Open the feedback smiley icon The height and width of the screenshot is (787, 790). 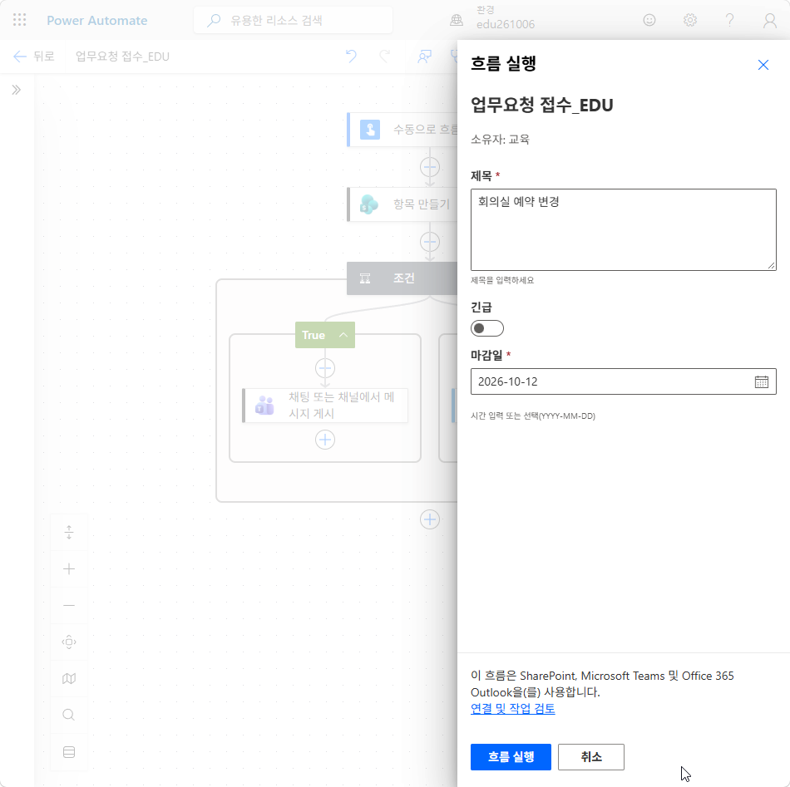649,20
